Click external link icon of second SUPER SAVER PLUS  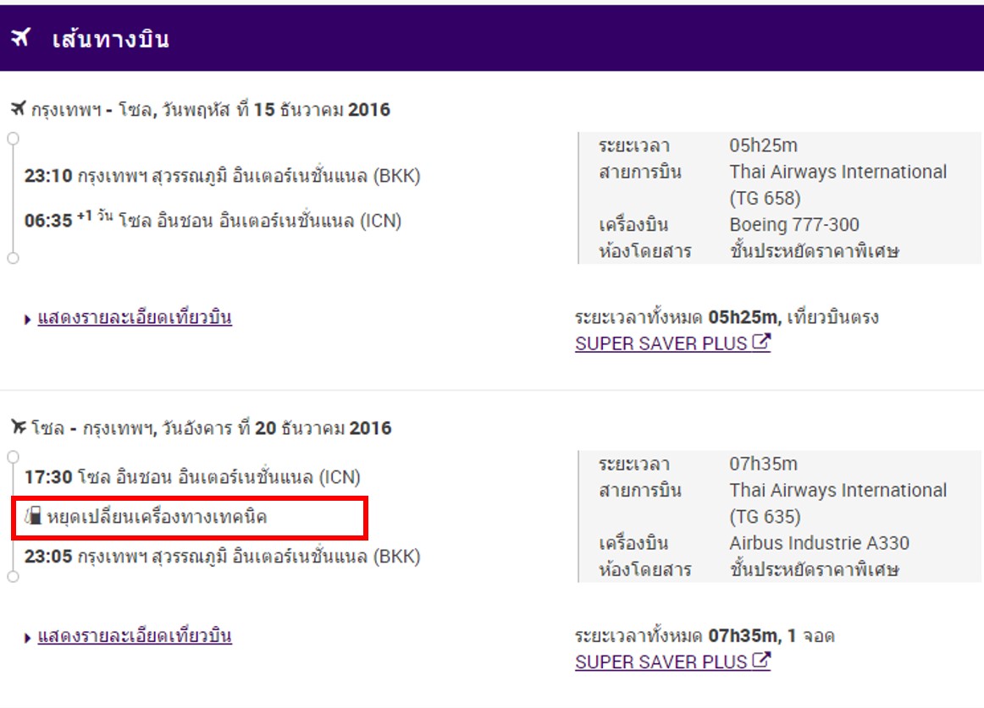(x=761, y=661)
